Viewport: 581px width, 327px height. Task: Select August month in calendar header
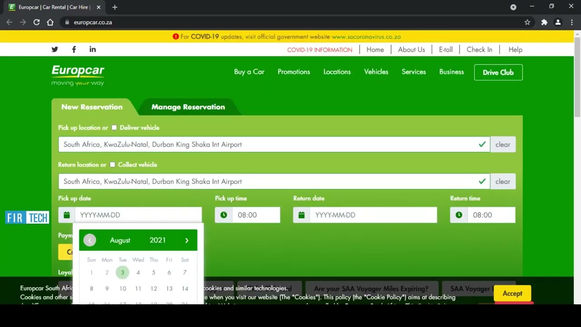(x=120, y=240)
